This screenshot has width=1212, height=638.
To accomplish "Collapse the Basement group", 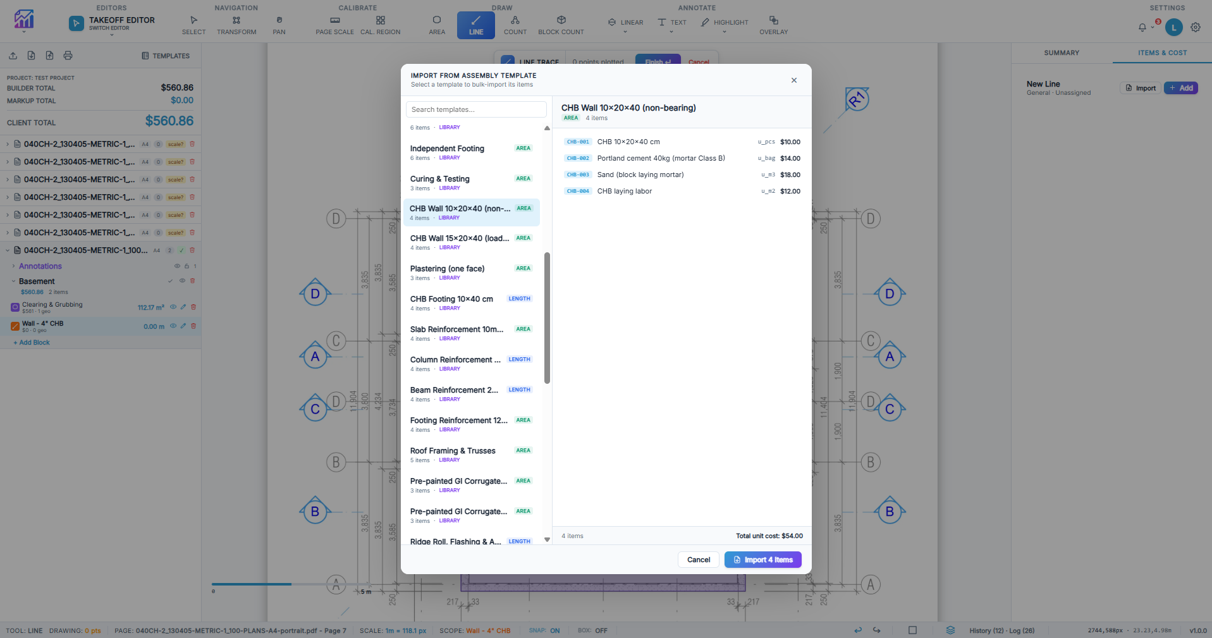I will pos(14,281).
